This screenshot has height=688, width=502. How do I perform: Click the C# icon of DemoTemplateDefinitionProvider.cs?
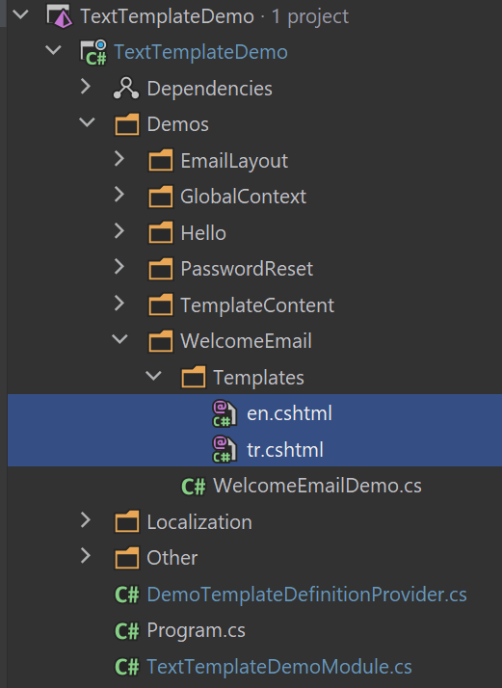(127, 595)
